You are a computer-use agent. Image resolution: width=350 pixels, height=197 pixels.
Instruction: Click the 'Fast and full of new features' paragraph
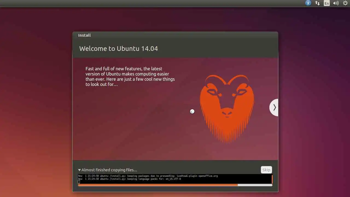click(x=130, y=77)
